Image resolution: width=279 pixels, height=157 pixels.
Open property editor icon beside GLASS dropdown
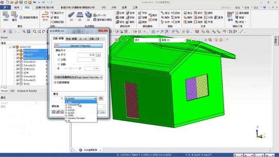tap(101, 98)
